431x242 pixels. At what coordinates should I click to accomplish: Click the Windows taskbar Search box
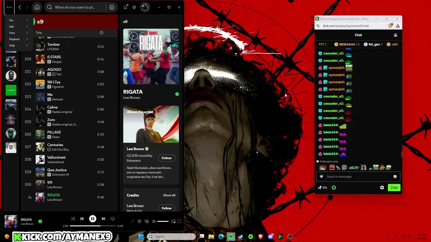(171, 237)
